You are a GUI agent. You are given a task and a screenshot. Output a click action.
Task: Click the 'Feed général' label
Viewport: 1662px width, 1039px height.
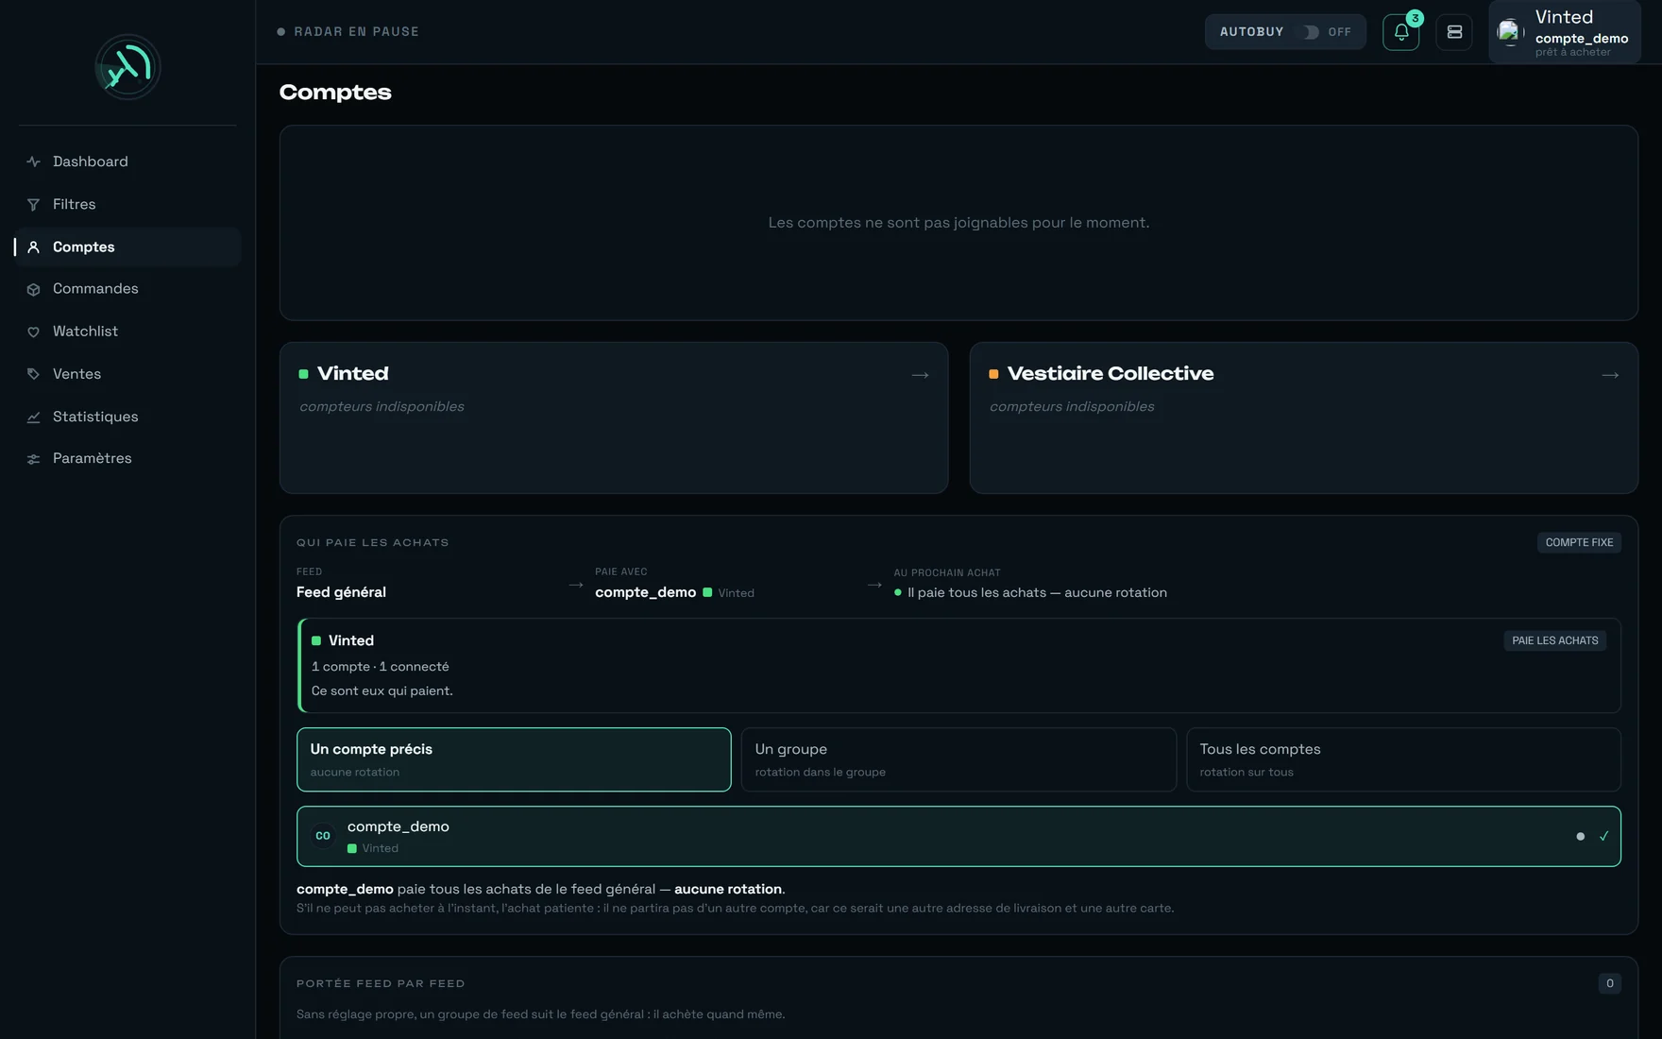pyautogui.click(x=341, y=592)
